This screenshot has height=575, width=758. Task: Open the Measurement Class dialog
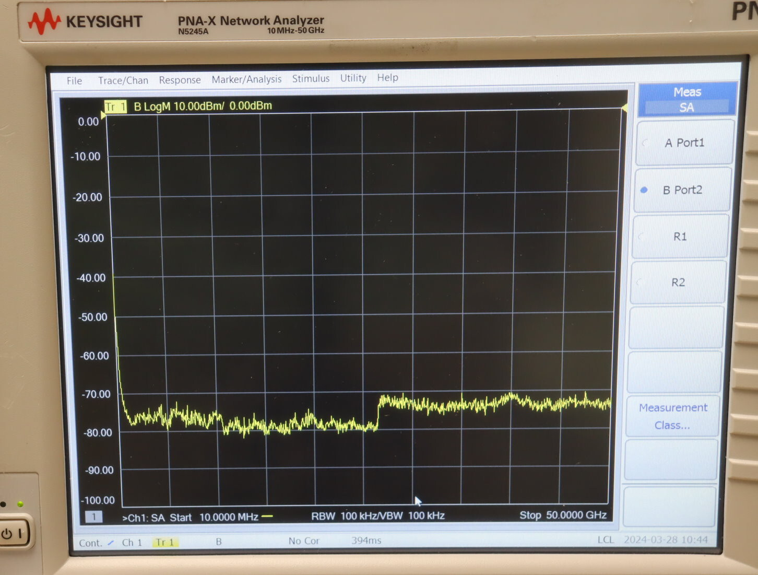[672, 416]
